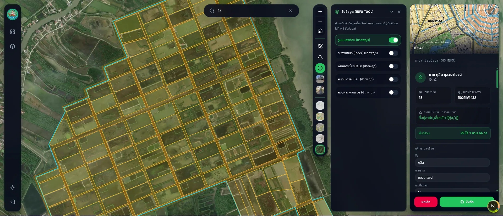
Task: Enable the หมุดเขตรอบนิคม (ปากพญา) layer toggle
Action: coord(393,79)
